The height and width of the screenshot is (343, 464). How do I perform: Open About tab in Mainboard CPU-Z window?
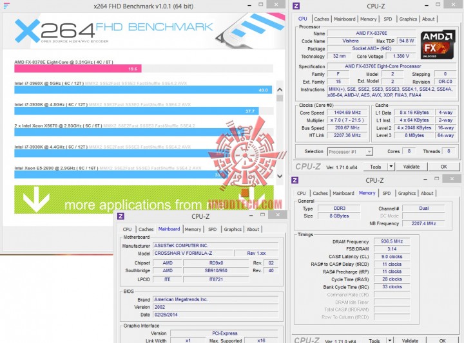point(253,229)
